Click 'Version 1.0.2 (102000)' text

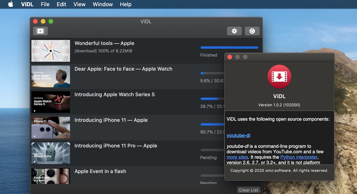279,105
